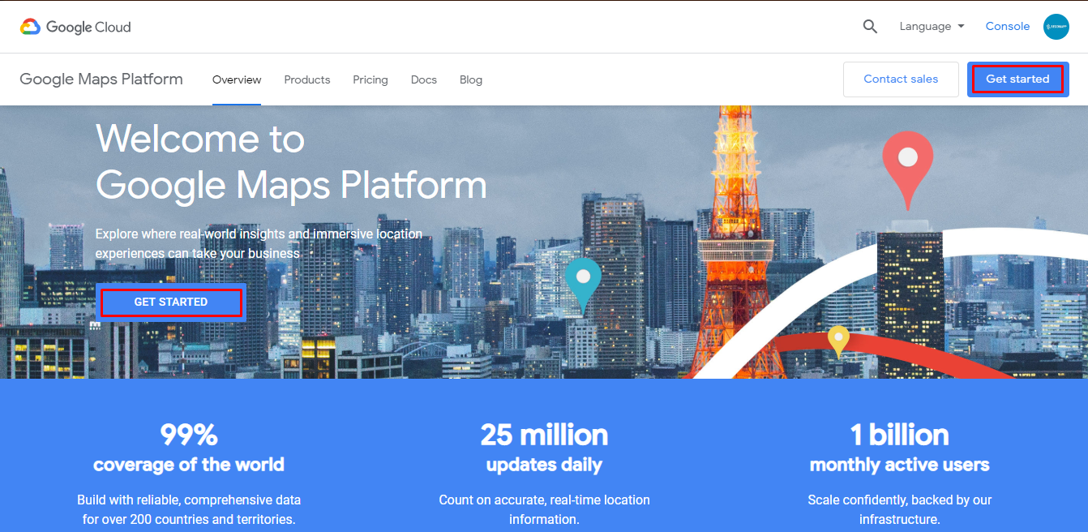Viewport: 1088px width, 532px height.
Task: Click Get started in the top navigation
Action: point(1018,79)
